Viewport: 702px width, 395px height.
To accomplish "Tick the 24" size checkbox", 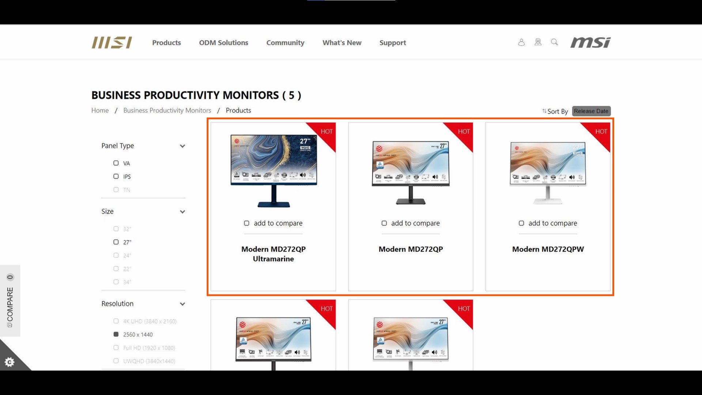I will [x=116, y=255].
